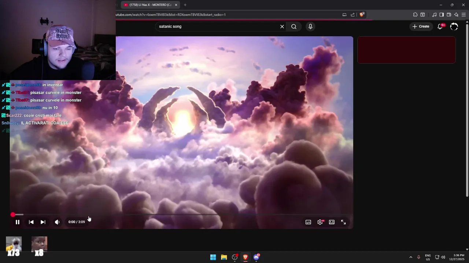Open a new browser tab
469x263 pixels.
(x=185, y=5)
